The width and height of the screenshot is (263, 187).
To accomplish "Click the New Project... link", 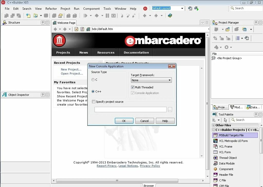I will pyautogui.click(x=71, y=69).
